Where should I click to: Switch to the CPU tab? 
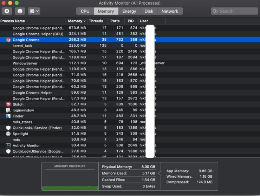85,11
